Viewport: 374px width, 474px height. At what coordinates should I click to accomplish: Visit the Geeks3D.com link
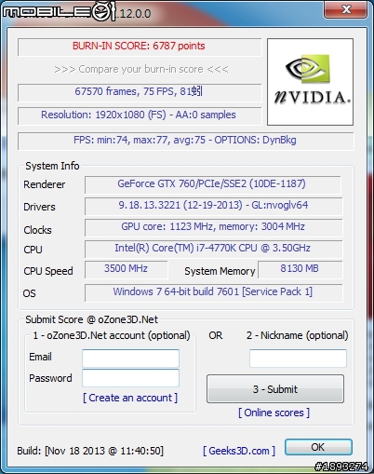(x=239, y=451)
